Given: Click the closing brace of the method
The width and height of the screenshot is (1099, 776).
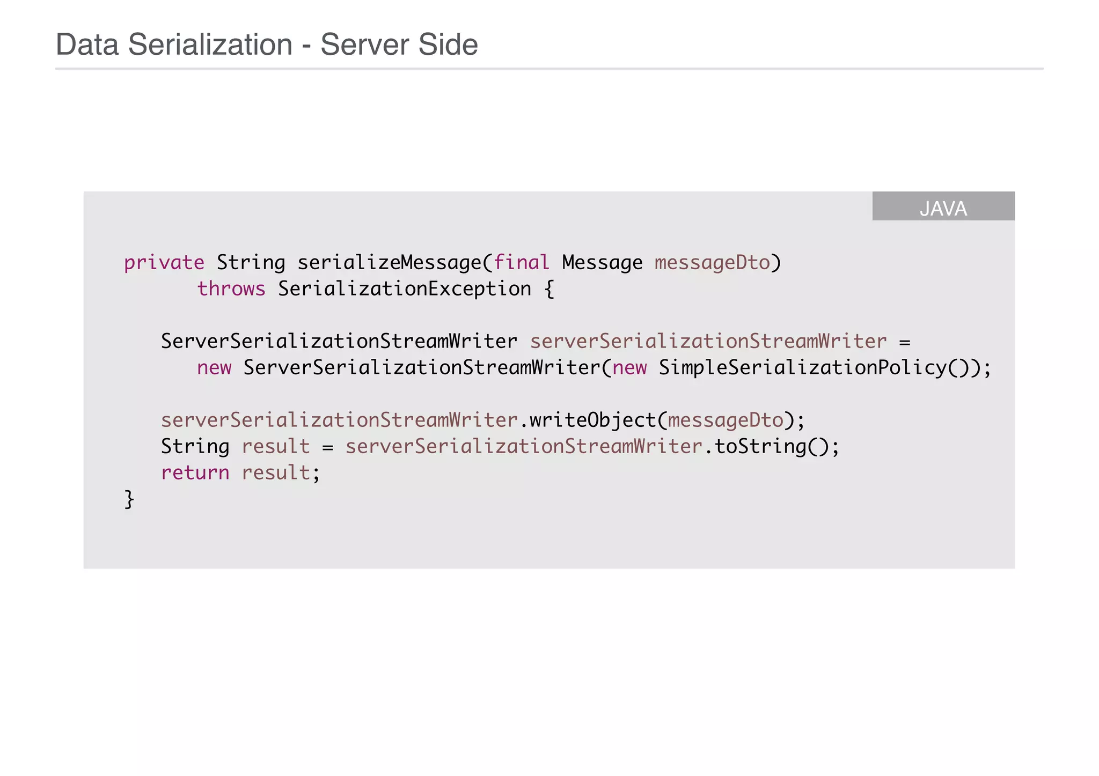Looking at the screenshot, I should pos(129,499).
